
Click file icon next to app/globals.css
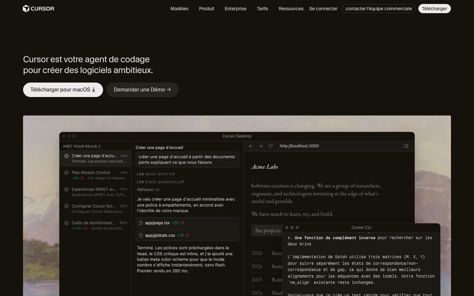[x=141, y=236]
